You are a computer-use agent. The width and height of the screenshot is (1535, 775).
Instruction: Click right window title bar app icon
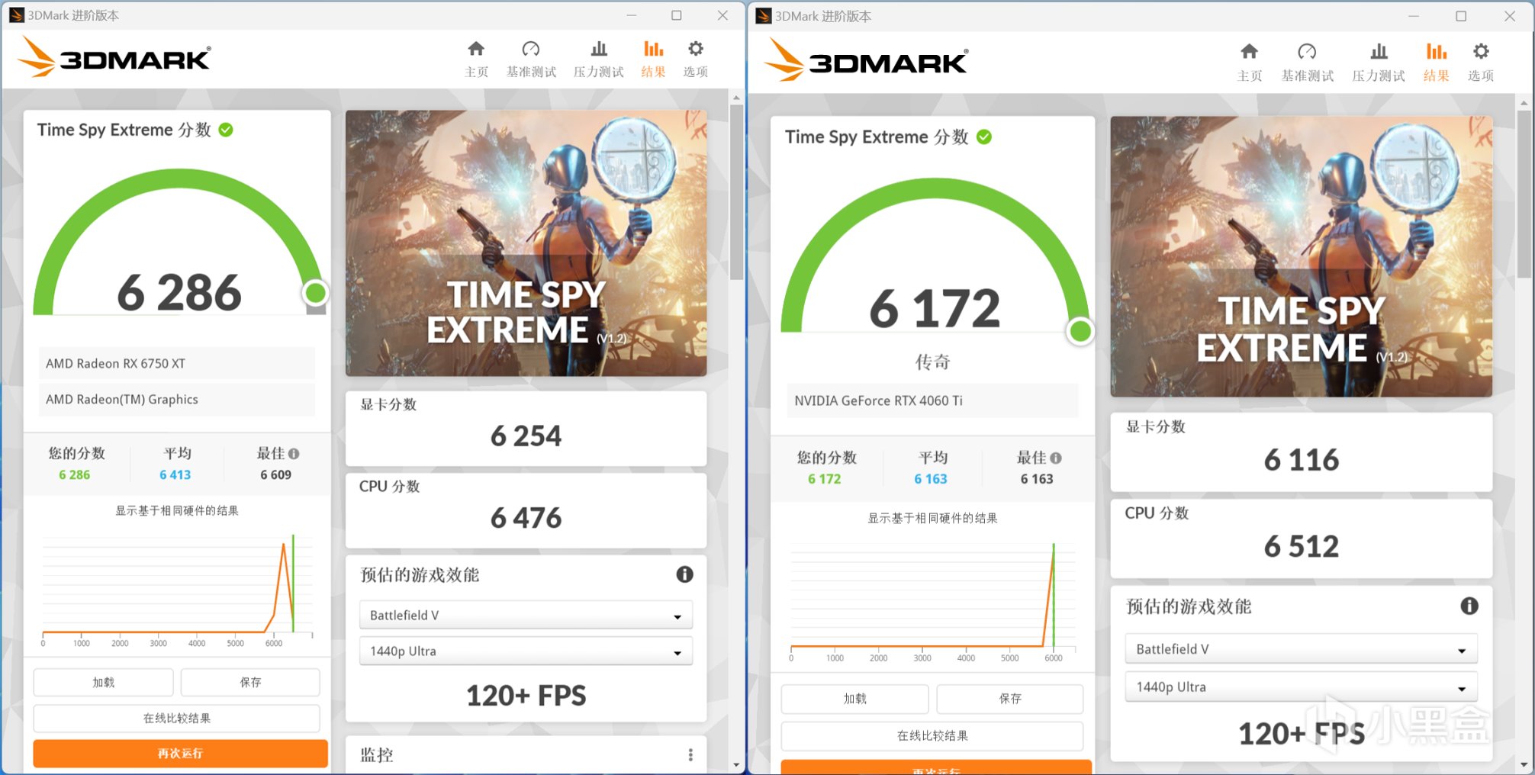coord(764,16)
